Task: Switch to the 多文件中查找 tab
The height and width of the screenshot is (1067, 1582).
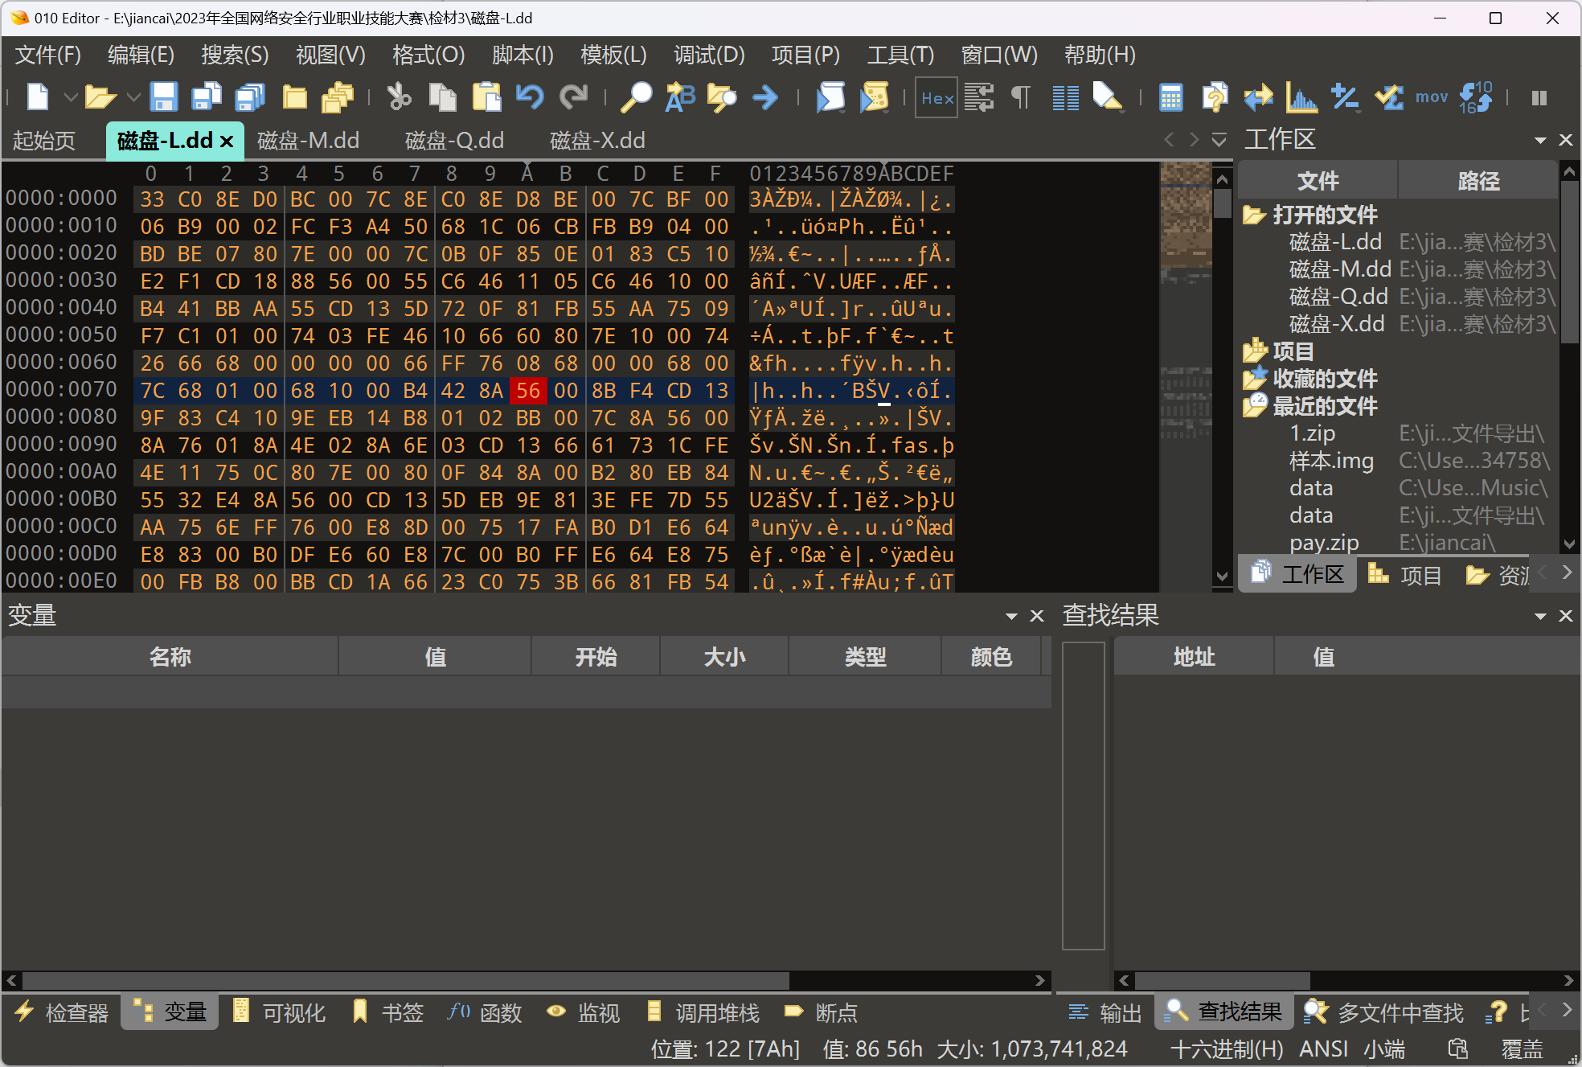Action: click(x=1384, y=1012)
